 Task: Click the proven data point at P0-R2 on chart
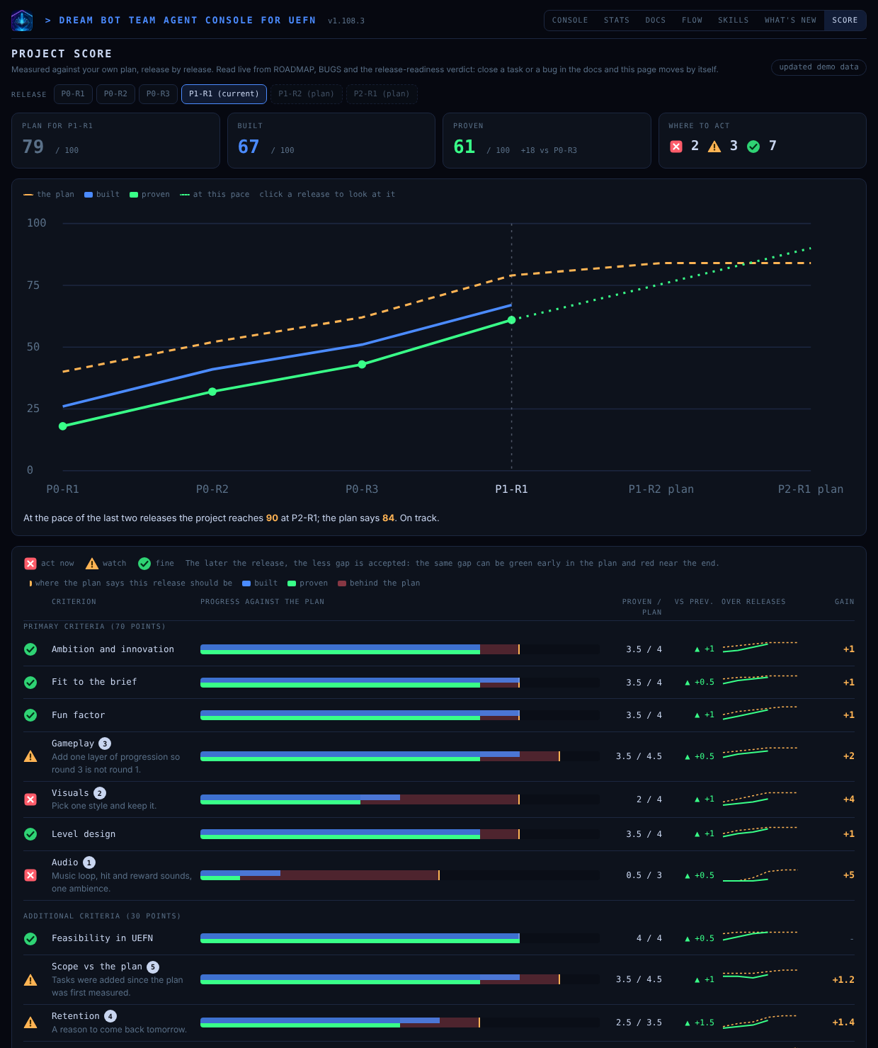[x=212, y=392]
